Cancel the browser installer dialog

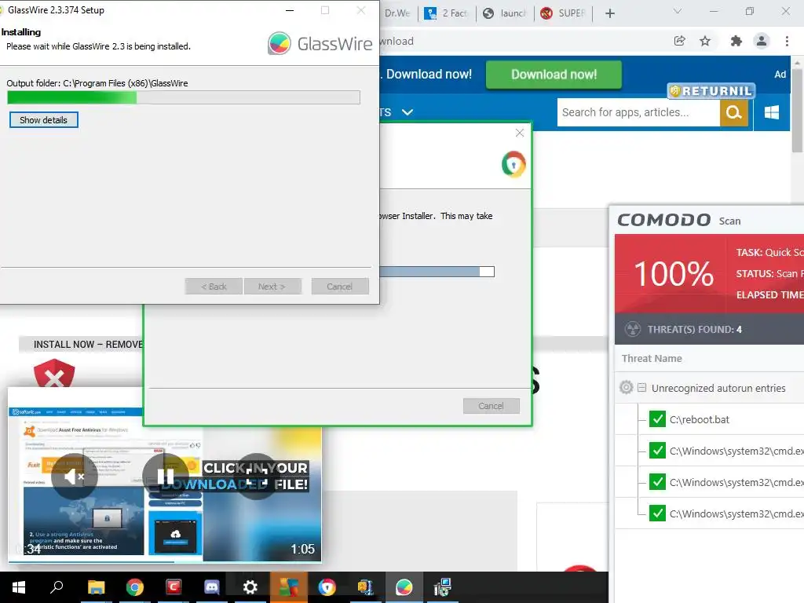491,406
